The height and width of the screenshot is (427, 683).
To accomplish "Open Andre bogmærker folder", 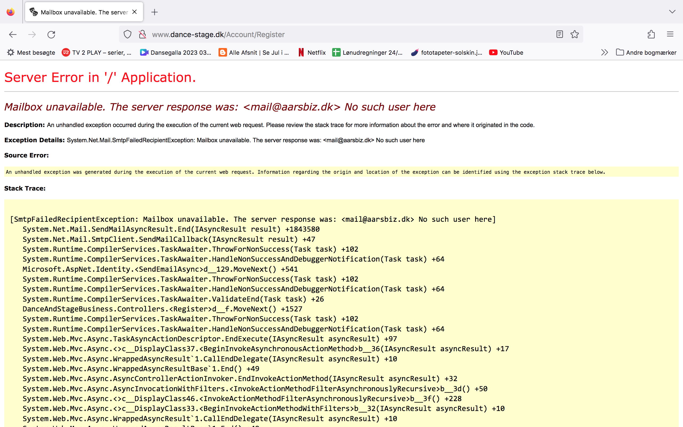I will point(646,53).
